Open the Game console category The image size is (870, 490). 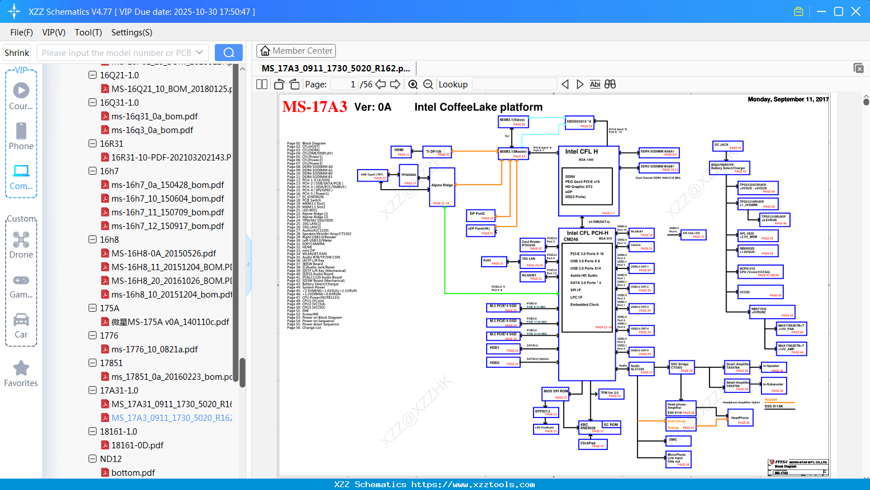point(21,286)
